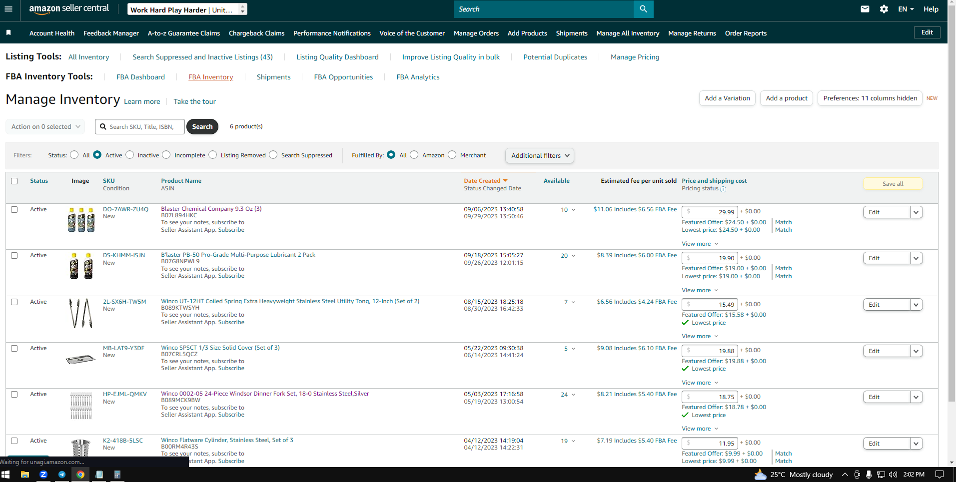Choose Fulfilled By Amazon radio button

tap(414, 155)
